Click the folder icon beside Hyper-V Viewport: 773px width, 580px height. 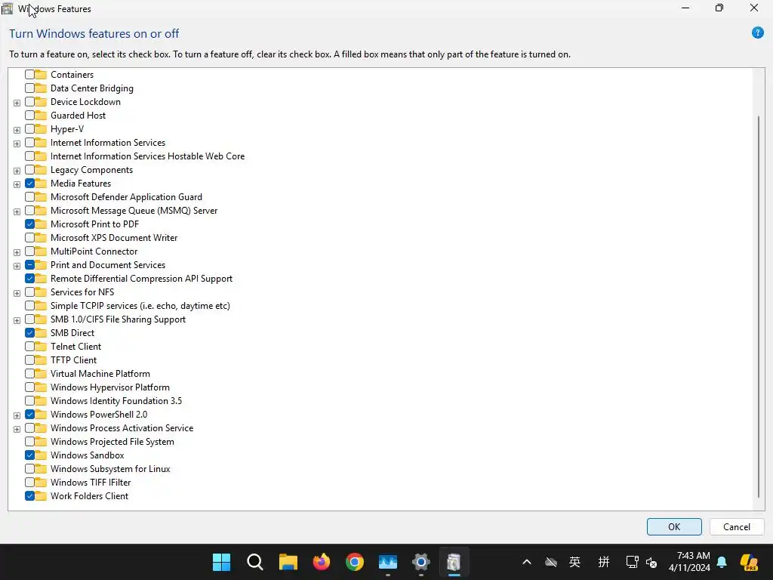(41, 129)
